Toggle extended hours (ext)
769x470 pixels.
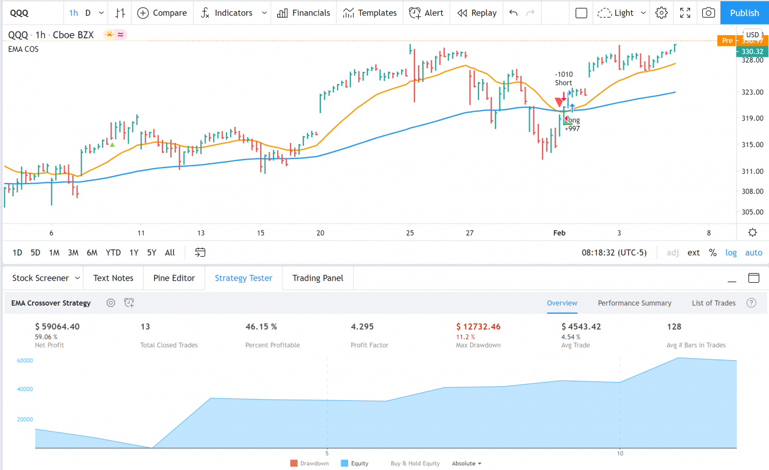pos(693,252)
